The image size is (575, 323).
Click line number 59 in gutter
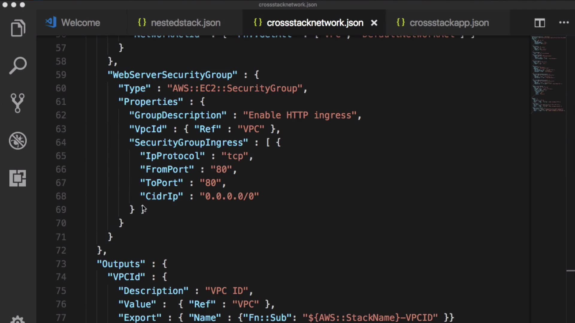[x=61, y=75]
